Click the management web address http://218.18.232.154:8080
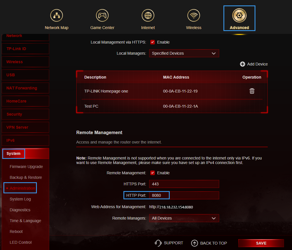The height and width of the screenshot is (250, 292). 171,207
